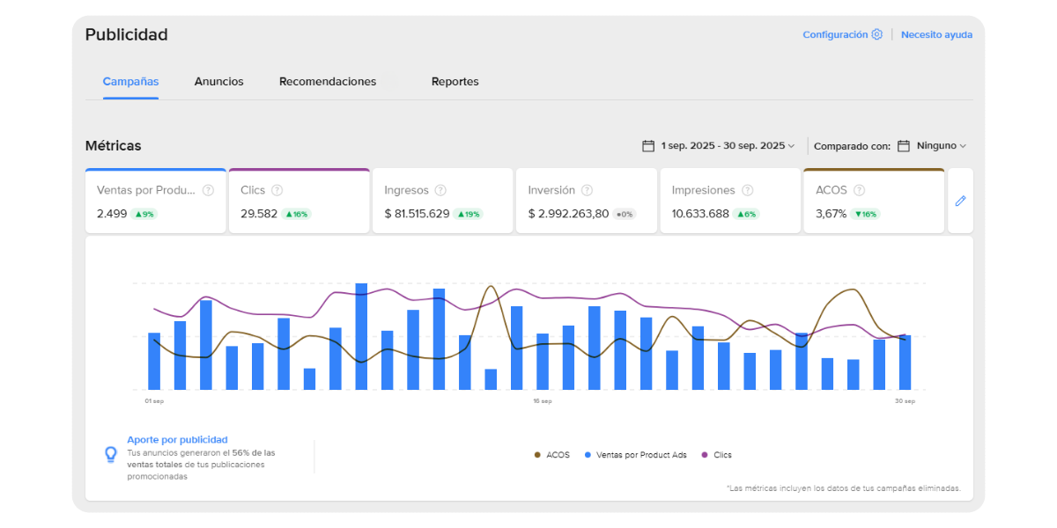Expand the Comparado con Ninguno dropdown
This screenshot has height=528, width=1057.
pos(941,146)
